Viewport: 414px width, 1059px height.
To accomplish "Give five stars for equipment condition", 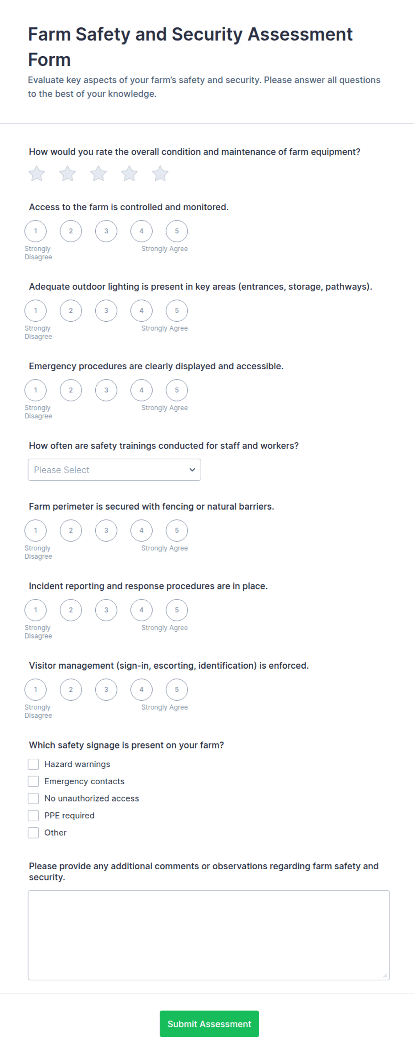I will click(160, 174).
